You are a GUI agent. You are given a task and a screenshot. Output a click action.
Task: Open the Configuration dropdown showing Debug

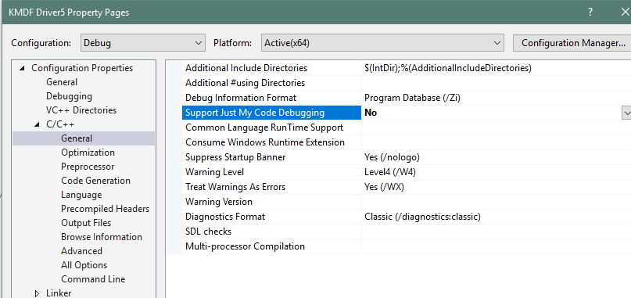[x=142, y=43]
